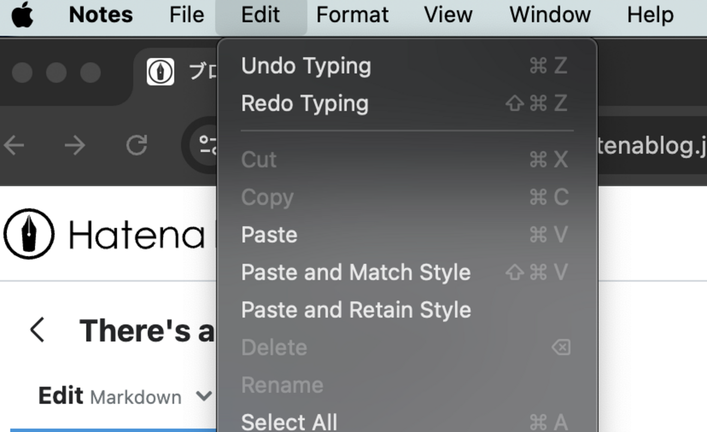The image size is (707, 432).
Task: Click the Hatena tab favicon
Action: (161, 72)
